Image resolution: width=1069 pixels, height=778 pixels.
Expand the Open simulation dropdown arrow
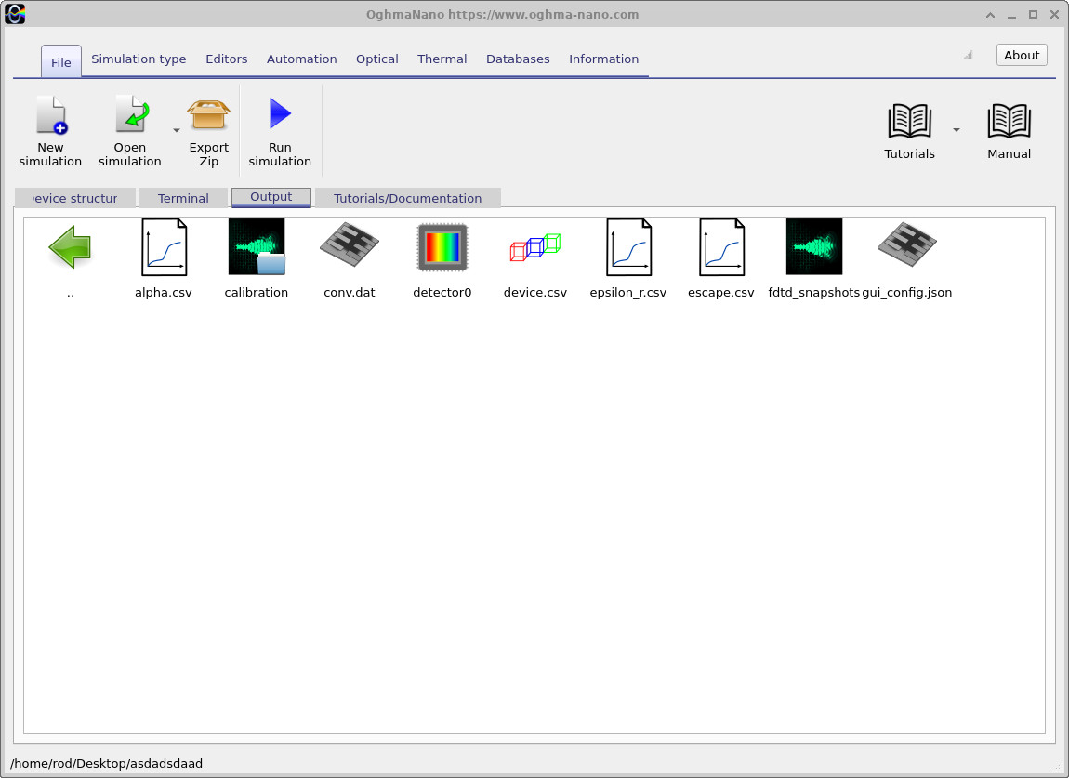[x=176, y=130]
